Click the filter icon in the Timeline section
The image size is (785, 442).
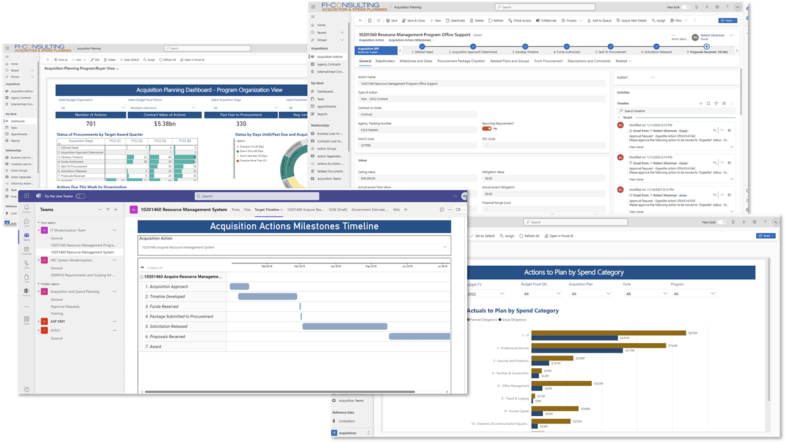pos(716,104)
